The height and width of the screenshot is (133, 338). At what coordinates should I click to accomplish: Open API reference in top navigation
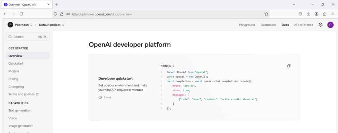click(x=304, y=25)
